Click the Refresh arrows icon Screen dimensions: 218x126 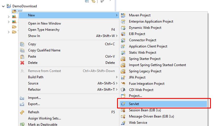coord(22,112)
